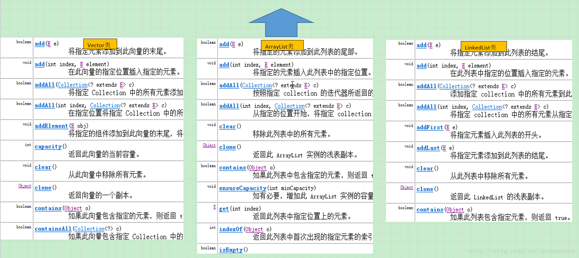The height and width of the screenshot is (258, 579).
Task: Click Object parameter in LinkedList's contains row
Action: [455, 209]
